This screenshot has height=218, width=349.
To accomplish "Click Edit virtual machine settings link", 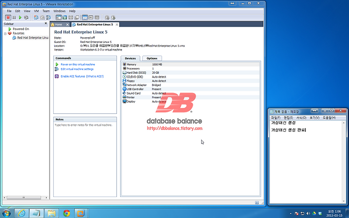I will tap(77, 69).
